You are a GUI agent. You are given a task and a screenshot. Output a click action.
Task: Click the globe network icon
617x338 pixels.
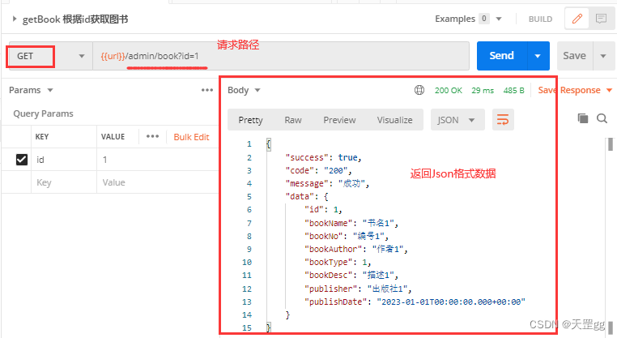419,90
